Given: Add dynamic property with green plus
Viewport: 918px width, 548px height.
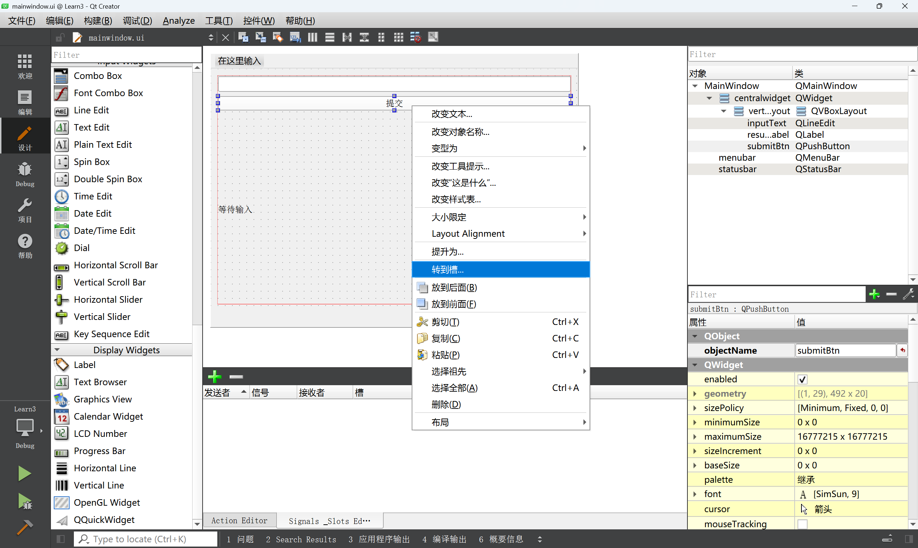Looking at the screenshot, I should (875, 294).
